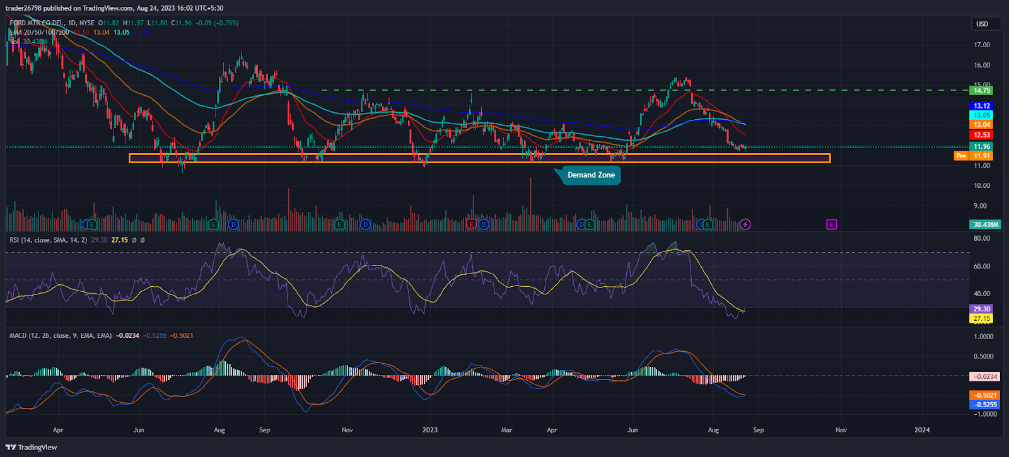Viewport: 1009px width, 457px height.
Task: Click the open value O11.82 in the legend
Action: click(x=108, y=23)
